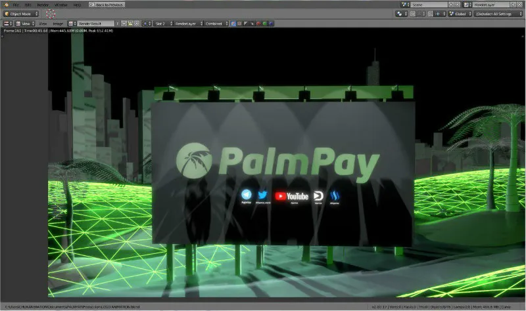
Task: Open the Help menu
Action: point(77,5)
